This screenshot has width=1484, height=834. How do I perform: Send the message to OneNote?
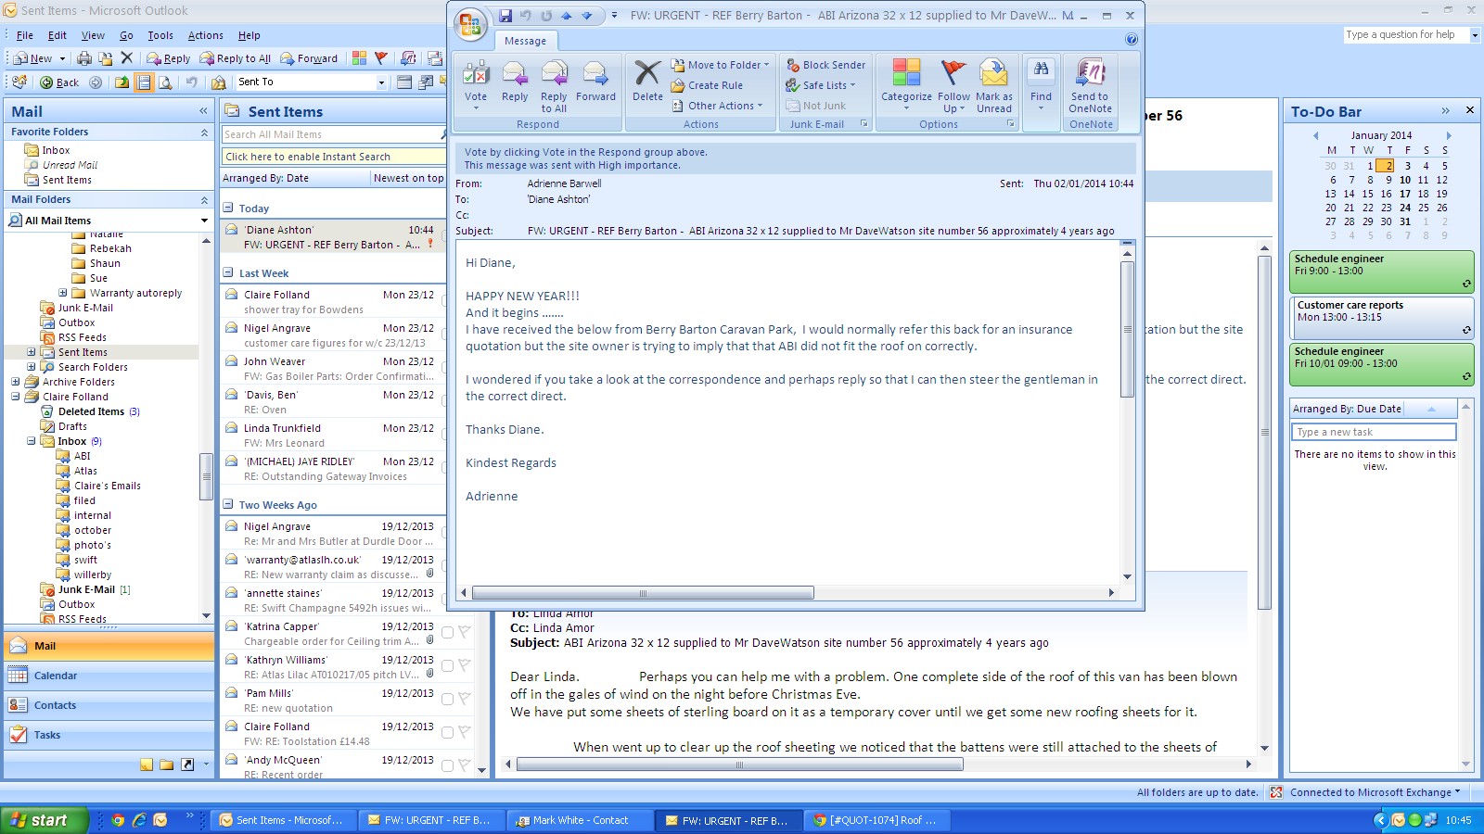tap(1091, 86)
